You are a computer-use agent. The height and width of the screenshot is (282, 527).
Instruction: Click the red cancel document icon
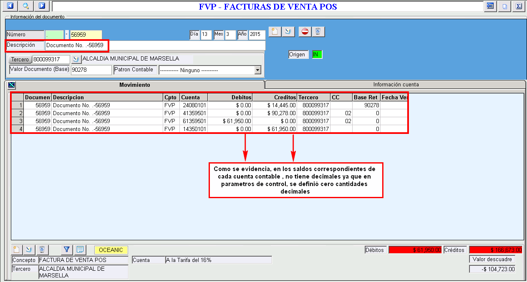(305, 32)
